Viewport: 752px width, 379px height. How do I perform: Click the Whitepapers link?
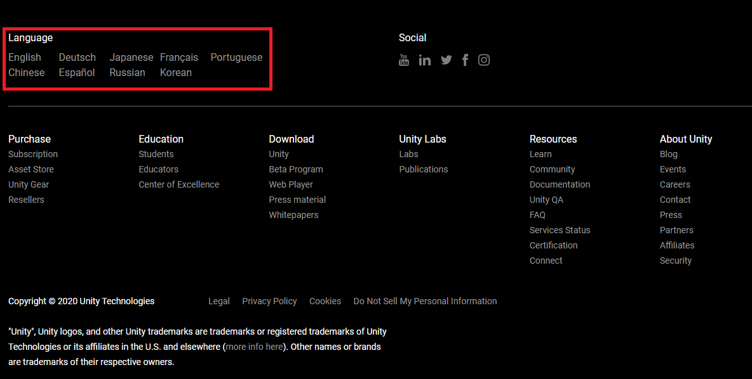coord(293,215)
